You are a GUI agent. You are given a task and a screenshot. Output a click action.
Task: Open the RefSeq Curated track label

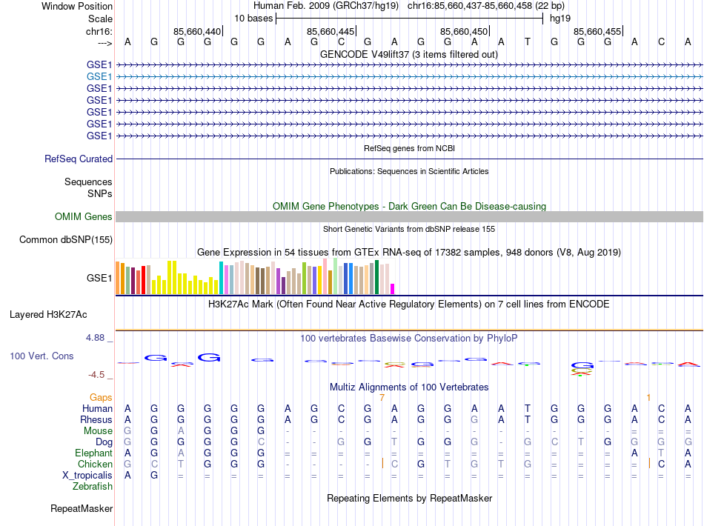79,159
